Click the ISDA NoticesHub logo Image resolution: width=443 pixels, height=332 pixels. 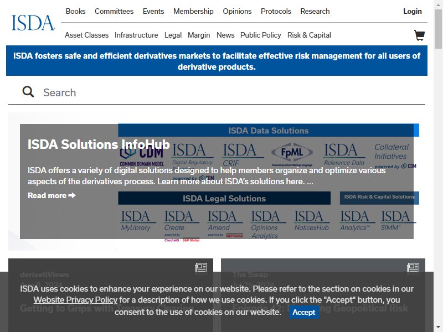[312, 220]
